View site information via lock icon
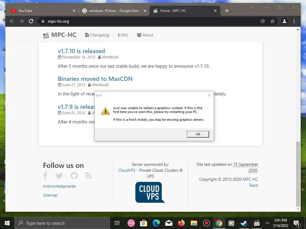This screenshot has width=306, height=229. pyautogui.click(x=43, y=21)
